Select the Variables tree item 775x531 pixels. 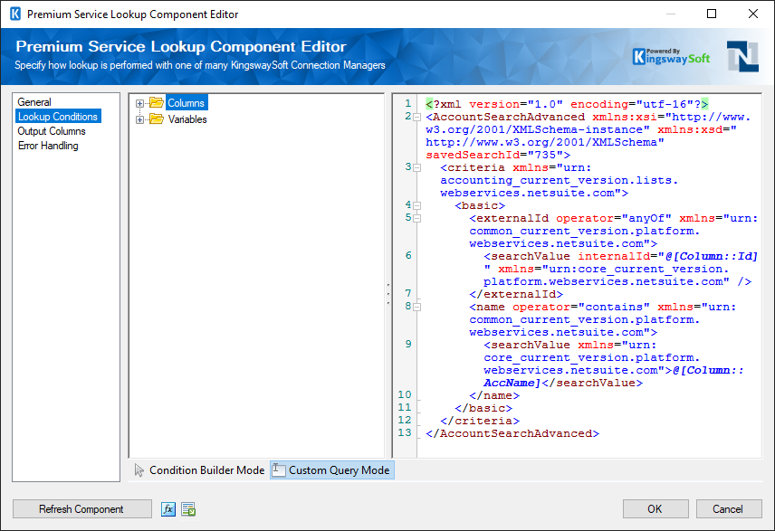point(187,119)
